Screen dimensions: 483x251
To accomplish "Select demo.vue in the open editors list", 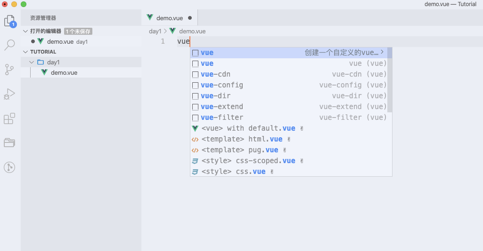I will click(x=81, y=41).
